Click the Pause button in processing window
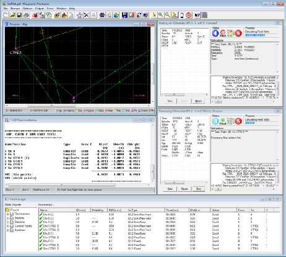 pos(184,189)
